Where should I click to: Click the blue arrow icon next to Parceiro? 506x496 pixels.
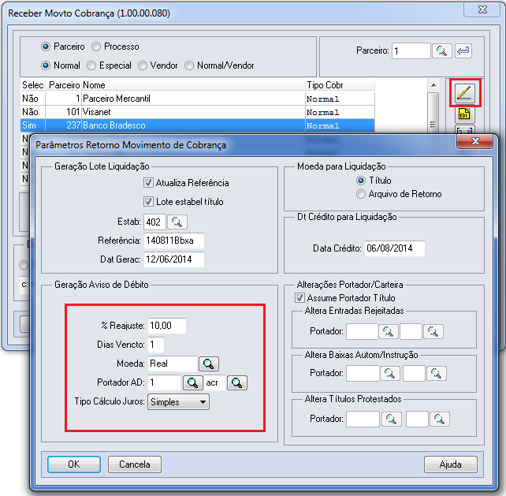463,51
